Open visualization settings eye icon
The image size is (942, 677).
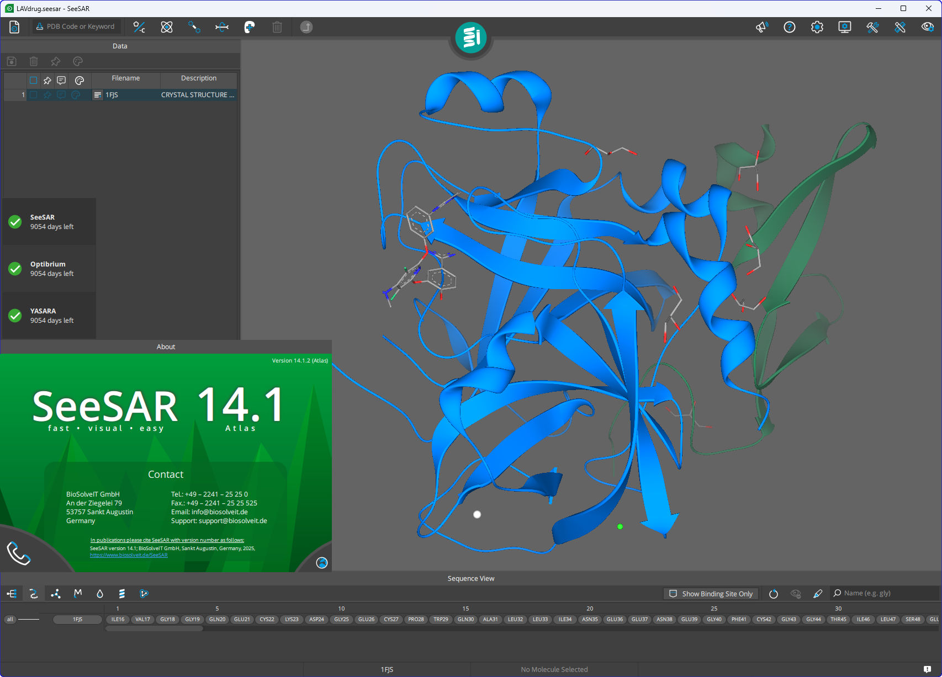coord(928,27)
